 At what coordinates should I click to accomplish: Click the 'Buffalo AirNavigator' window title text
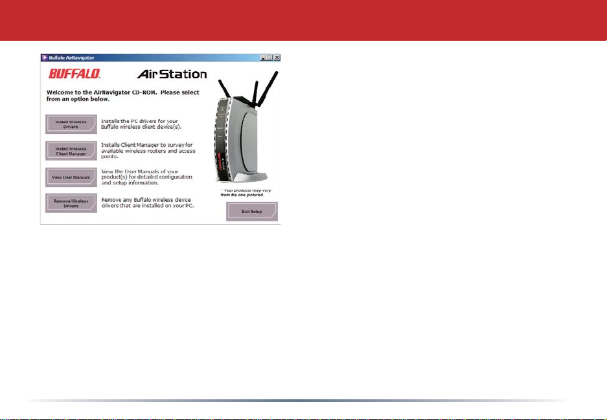pos(72,58)
